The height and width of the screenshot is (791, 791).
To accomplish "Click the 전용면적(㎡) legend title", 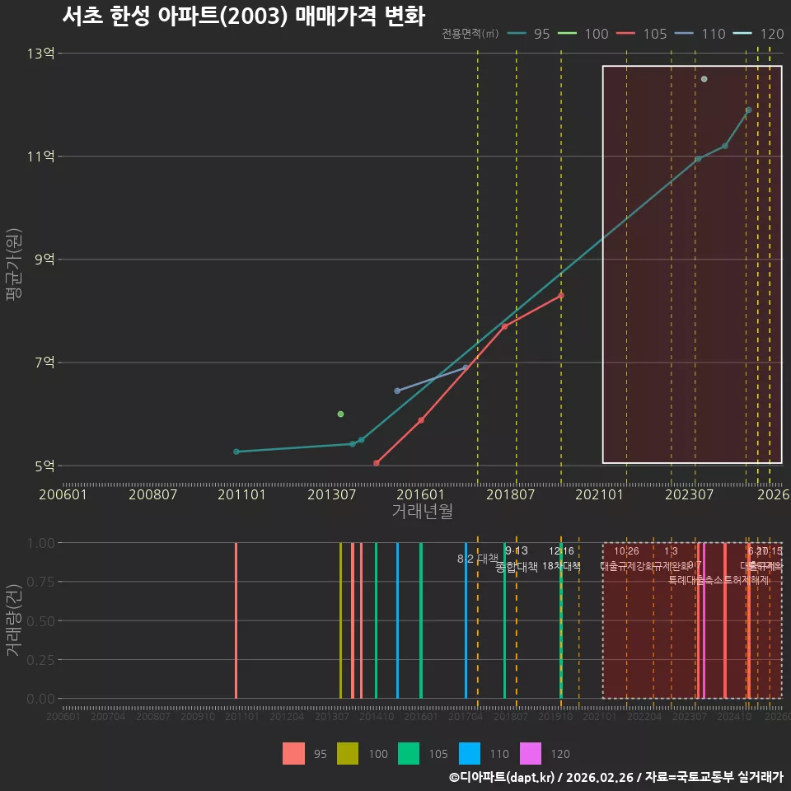I will 470,34.
